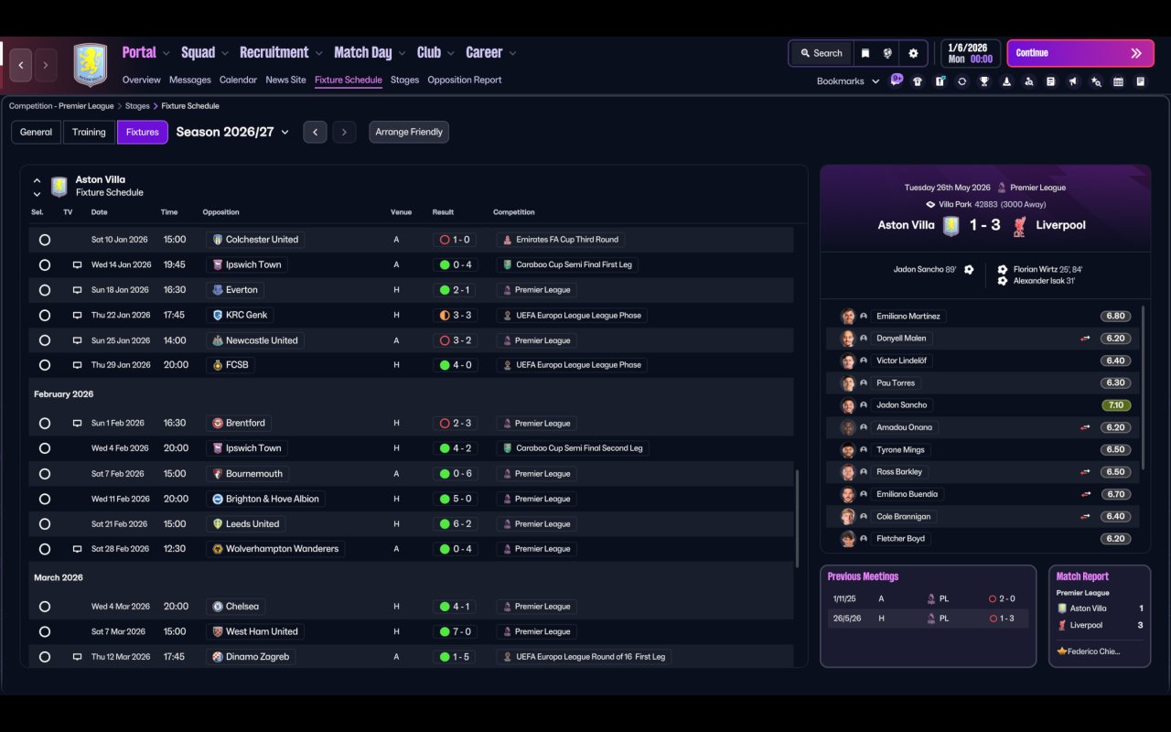Click the bookmark flag icon beside Search
The width and height of the screenshot is (1171, 732).
tap(865, 53)
